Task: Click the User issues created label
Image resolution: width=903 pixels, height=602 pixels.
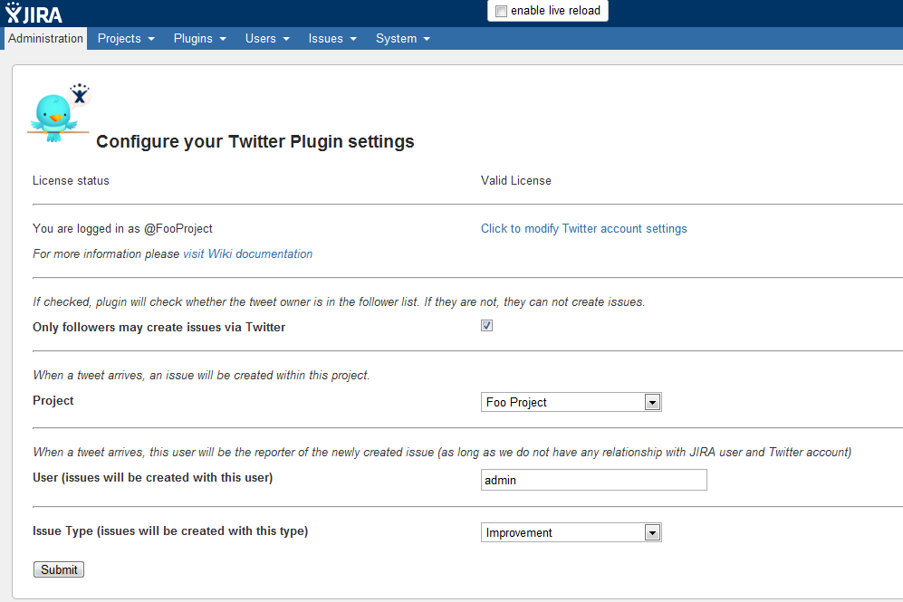Action: point(152,477)
